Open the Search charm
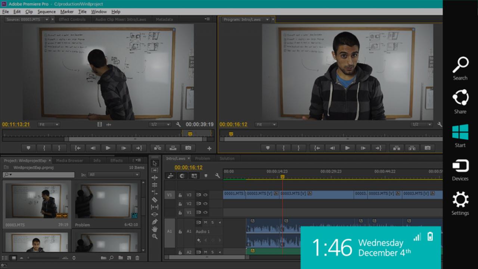Screen dimensions: 478x269 point(460,69)
